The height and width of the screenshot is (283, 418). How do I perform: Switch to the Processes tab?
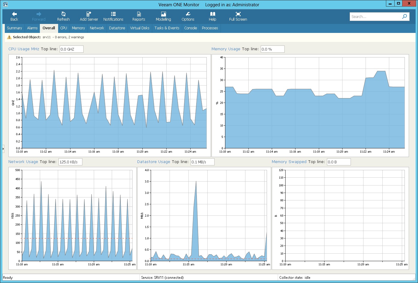click(x=210, y=28)
